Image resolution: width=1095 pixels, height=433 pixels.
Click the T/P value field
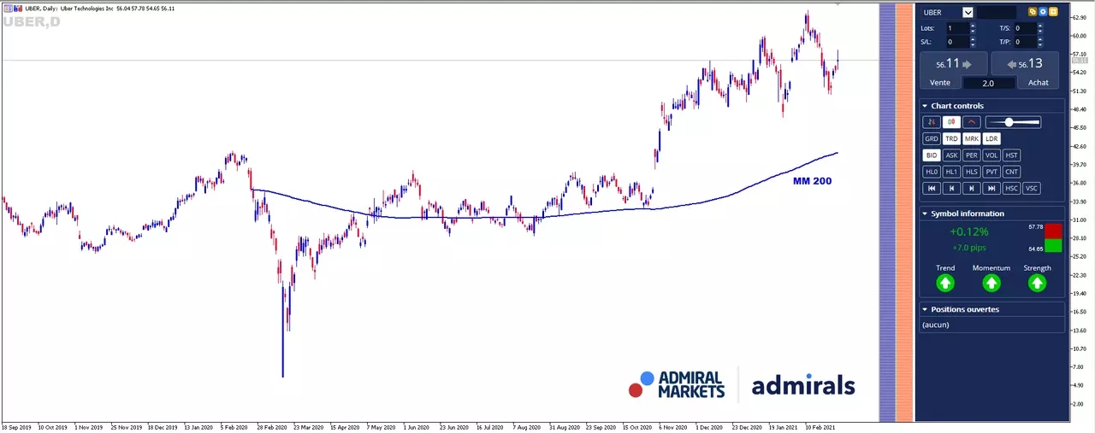coord(1026,42)
